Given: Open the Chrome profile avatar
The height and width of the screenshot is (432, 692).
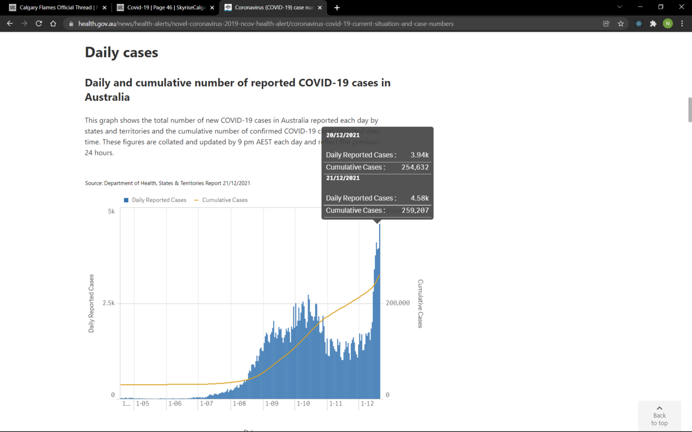Looking at the screenshot, I should click(668, 24).
